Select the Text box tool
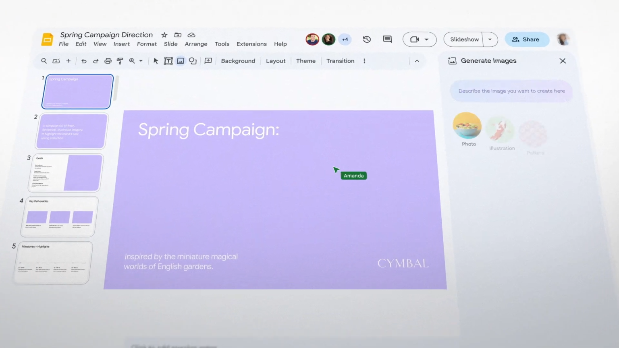This screenshot has height=348, width=619. click(168, 60)
